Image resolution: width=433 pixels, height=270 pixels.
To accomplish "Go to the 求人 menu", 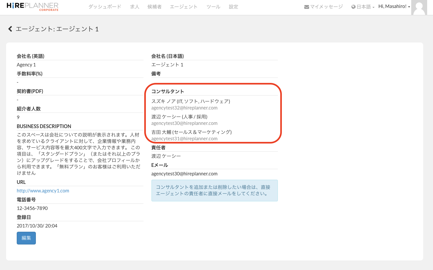I will [x=134, y=7].
